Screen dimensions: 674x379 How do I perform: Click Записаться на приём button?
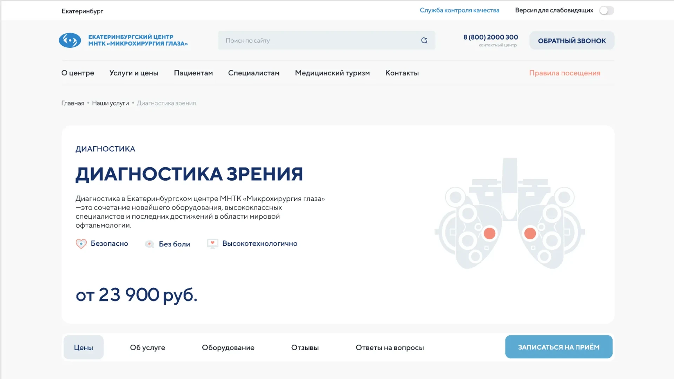559,347
